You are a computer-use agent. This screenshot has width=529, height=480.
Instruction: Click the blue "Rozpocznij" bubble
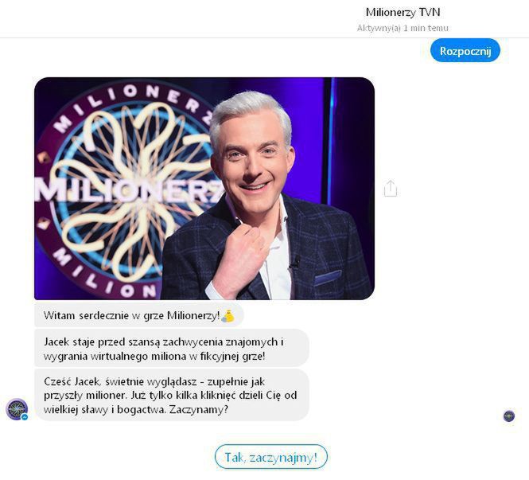tap(465, 51)
